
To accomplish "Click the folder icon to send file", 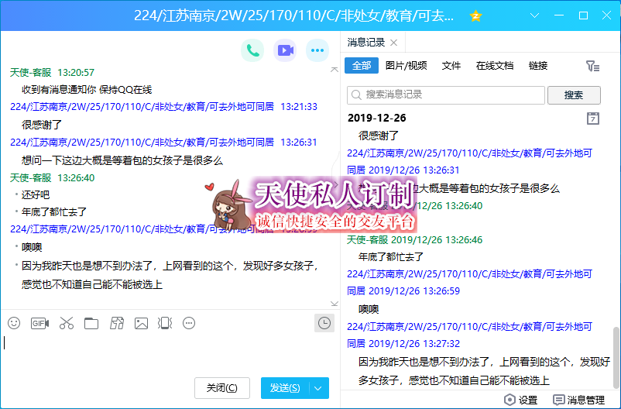I will coord(91,323).
